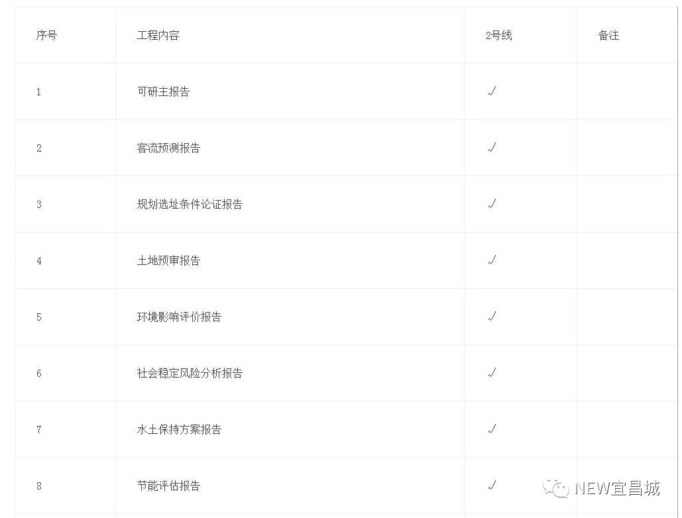Click the 序号 column header
This screenshot has width=682, height=518.
point(46,35)
